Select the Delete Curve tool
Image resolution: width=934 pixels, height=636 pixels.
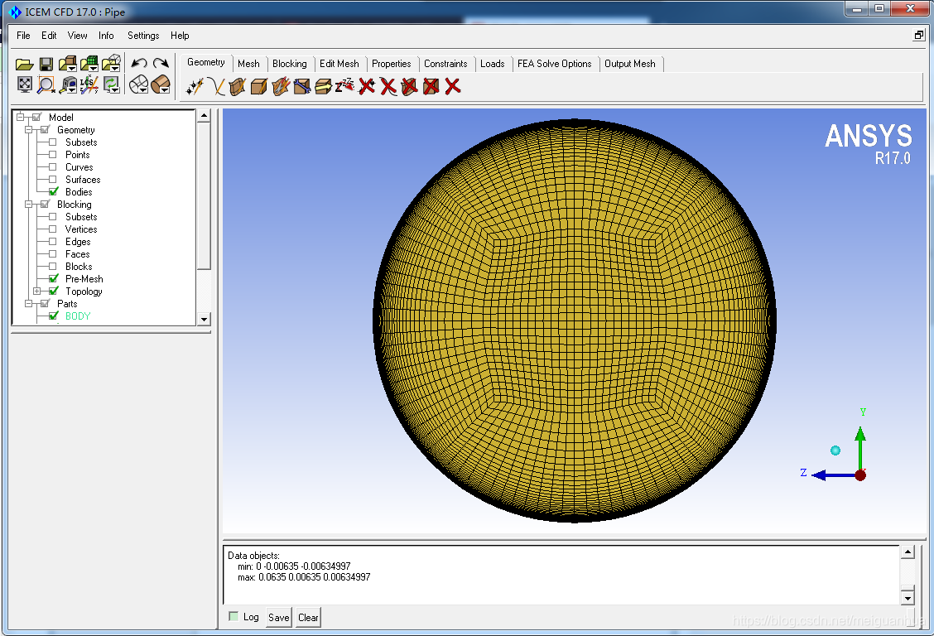(x=388, y=87)
